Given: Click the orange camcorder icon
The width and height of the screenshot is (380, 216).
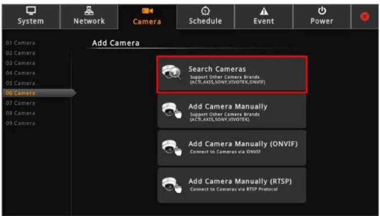Looking at the screenshot, I should (x=147, y=11).
